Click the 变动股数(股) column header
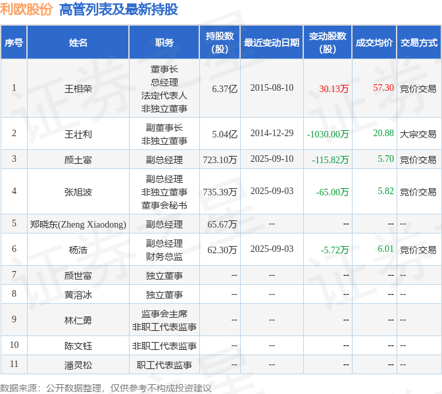 pos(328,43)
